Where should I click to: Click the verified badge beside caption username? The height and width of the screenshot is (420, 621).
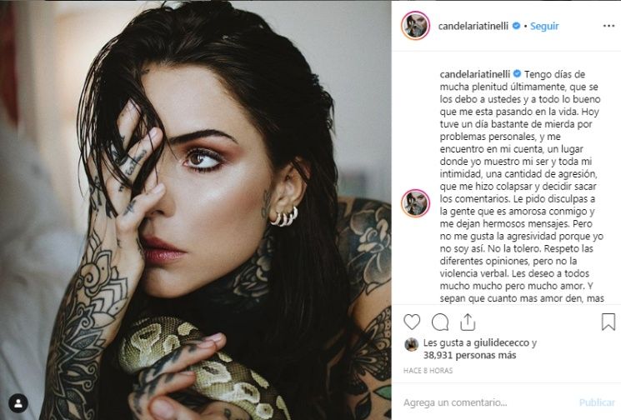(518, 74)
